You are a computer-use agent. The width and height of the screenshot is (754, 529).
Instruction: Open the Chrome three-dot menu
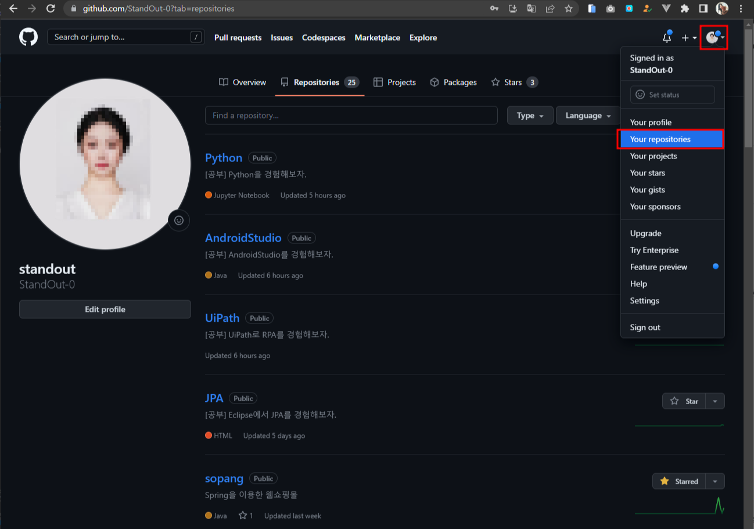(741, 9)
